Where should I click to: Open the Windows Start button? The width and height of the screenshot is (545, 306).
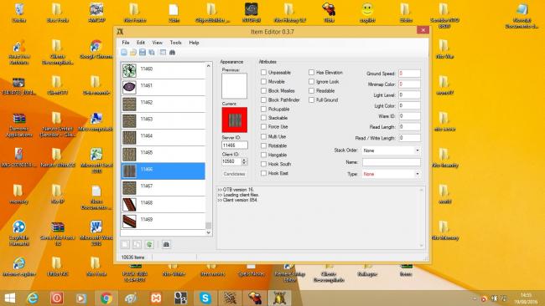pyautogui.click(x=10, y=298)
